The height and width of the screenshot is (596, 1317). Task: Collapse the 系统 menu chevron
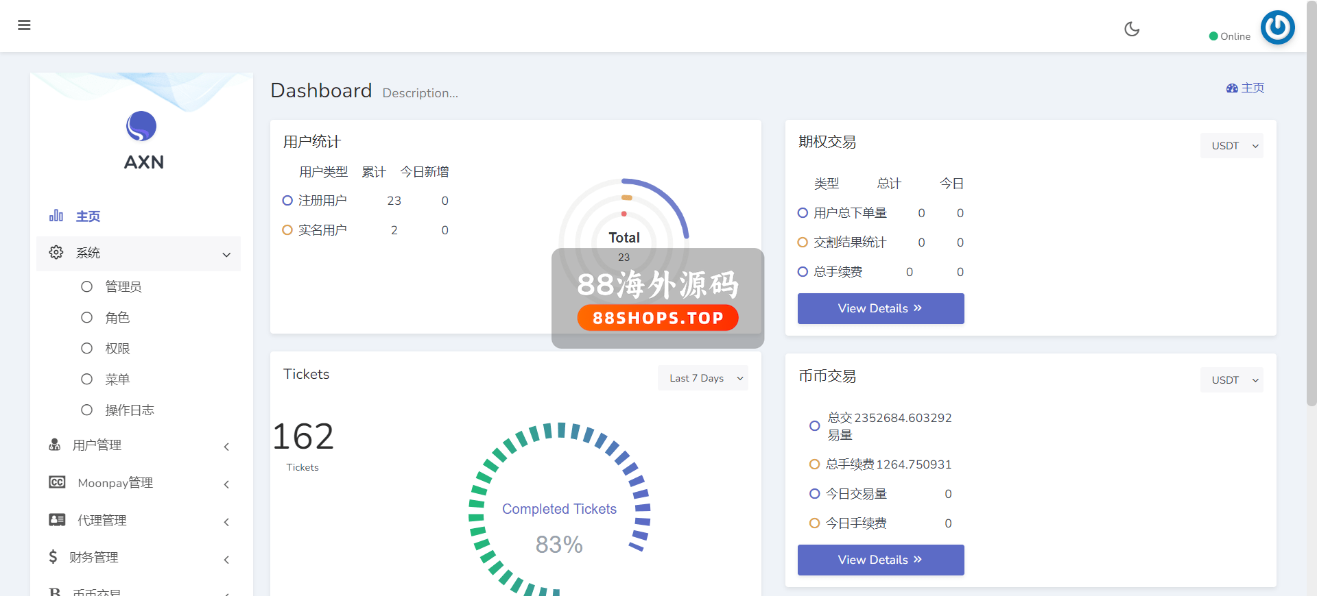[x=226, y=255]
